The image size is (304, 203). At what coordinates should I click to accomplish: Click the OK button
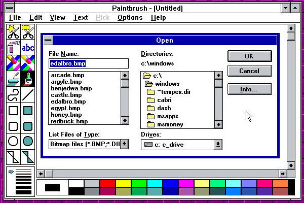[x=249, y=56]
